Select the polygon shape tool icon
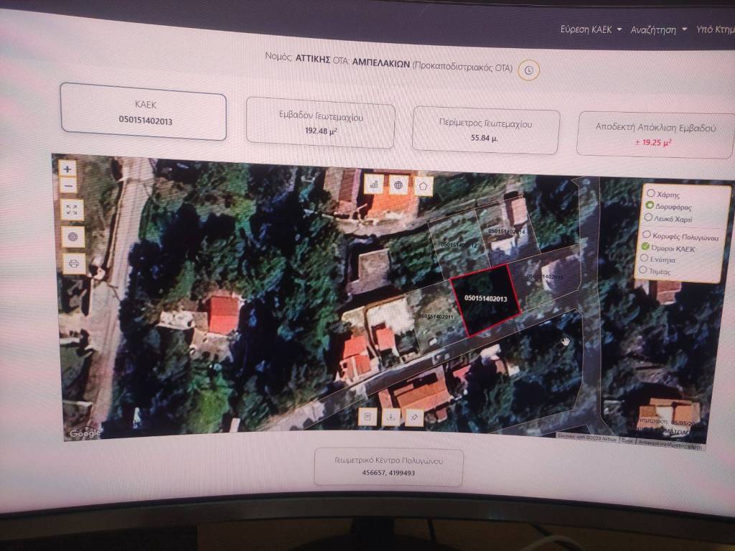The height and width of the screenshot is (551, 735). tap(423, 185)
